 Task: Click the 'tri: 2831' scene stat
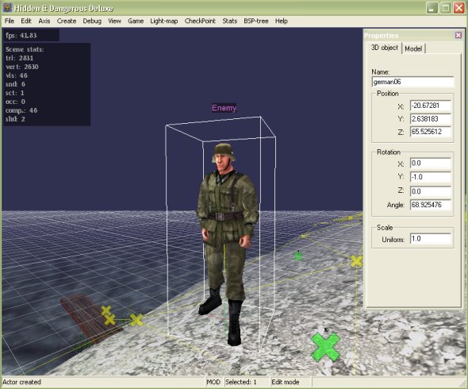coord(19,58)
